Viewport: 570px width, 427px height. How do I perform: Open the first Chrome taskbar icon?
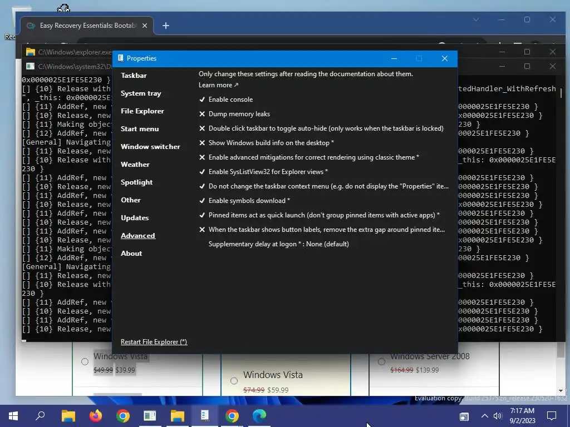123,416
